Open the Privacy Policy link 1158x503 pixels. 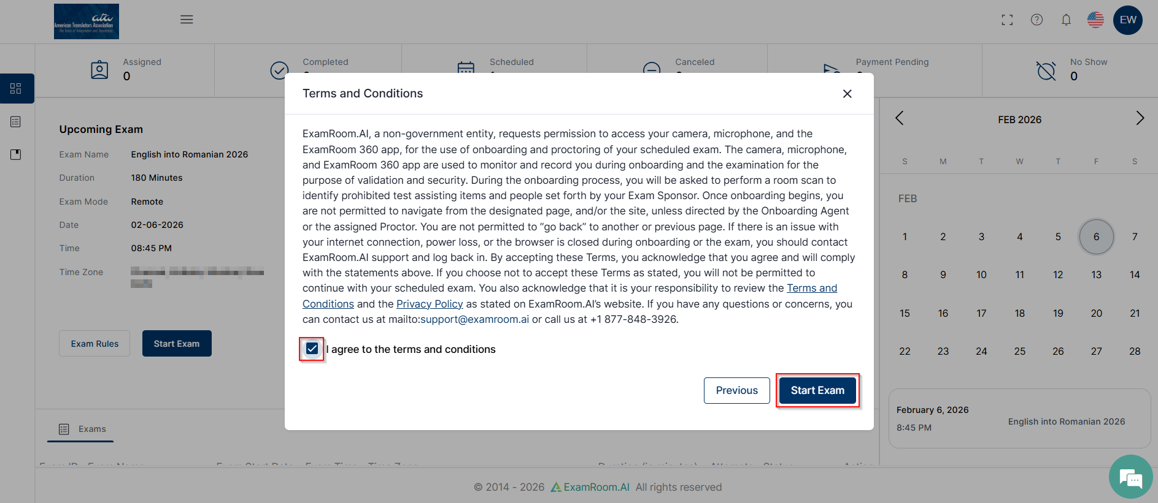(x=430, y=304)
